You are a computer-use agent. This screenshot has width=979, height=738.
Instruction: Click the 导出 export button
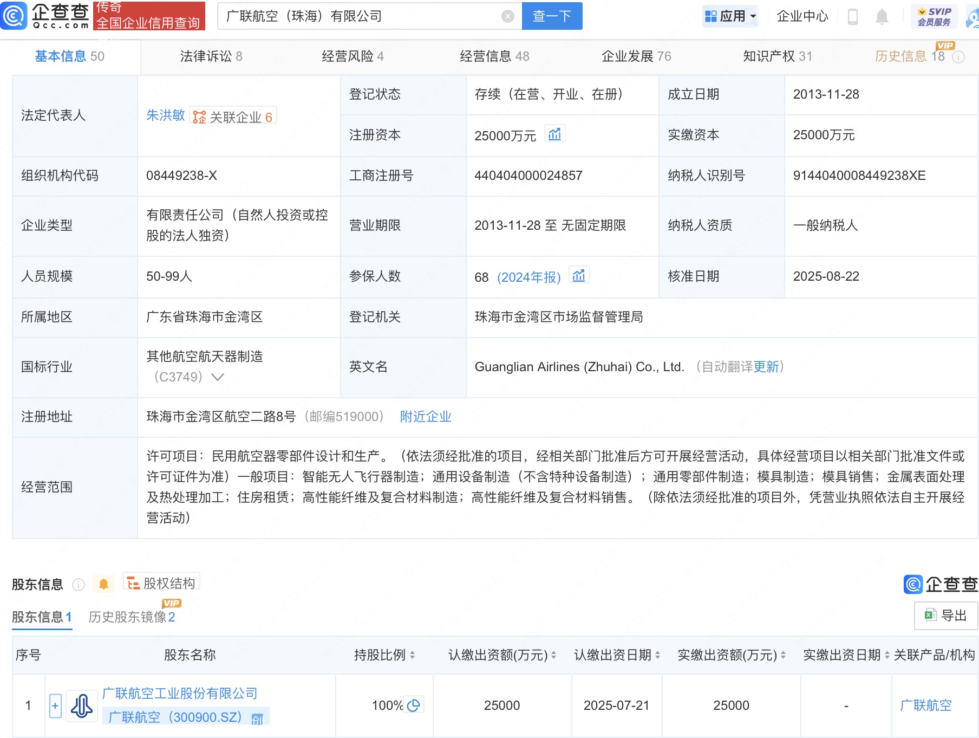(x=946, y=616)
